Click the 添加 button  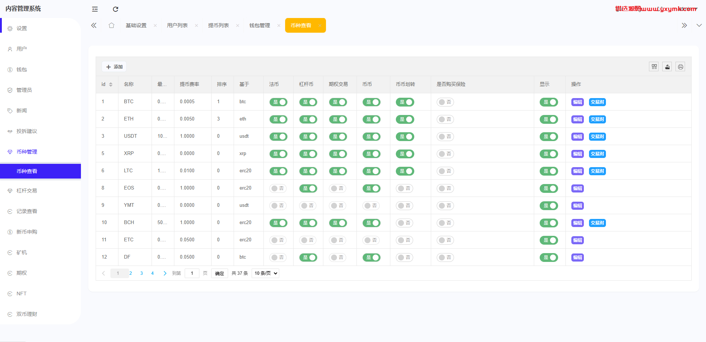(114, 67)
